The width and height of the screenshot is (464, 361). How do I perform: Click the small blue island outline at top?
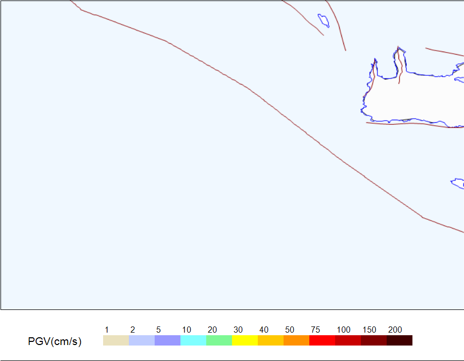click(x=323, y=21)
